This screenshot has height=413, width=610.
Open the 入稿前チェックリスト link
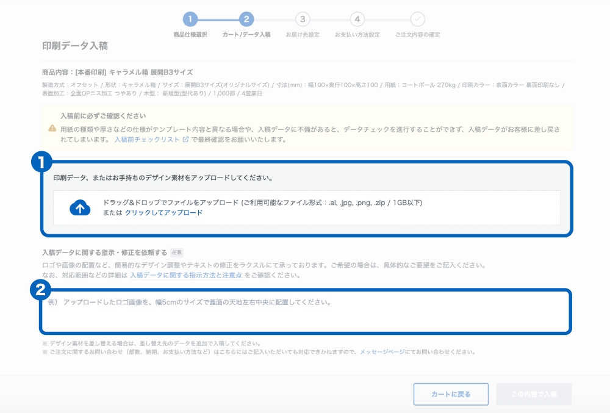[x=146, y=140]
